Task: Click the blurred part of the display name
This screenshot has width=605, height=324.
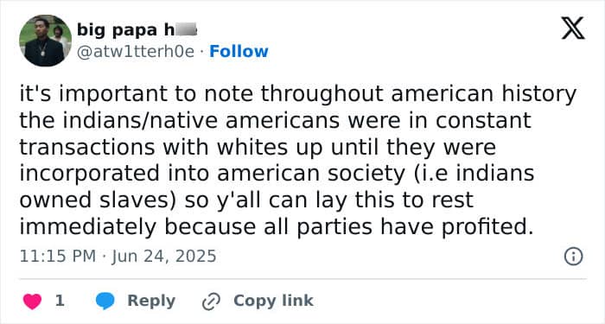Action: tap(187, 29)
